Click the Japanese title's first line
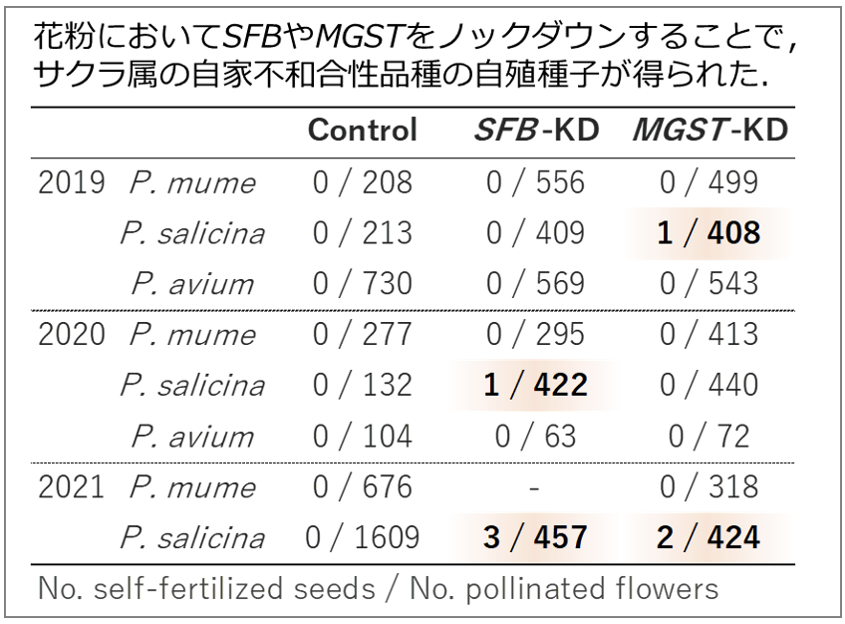 415,38
